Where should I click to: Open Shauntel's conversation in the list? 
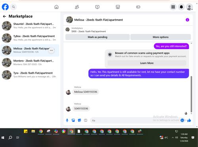click(x=30, y=26)
